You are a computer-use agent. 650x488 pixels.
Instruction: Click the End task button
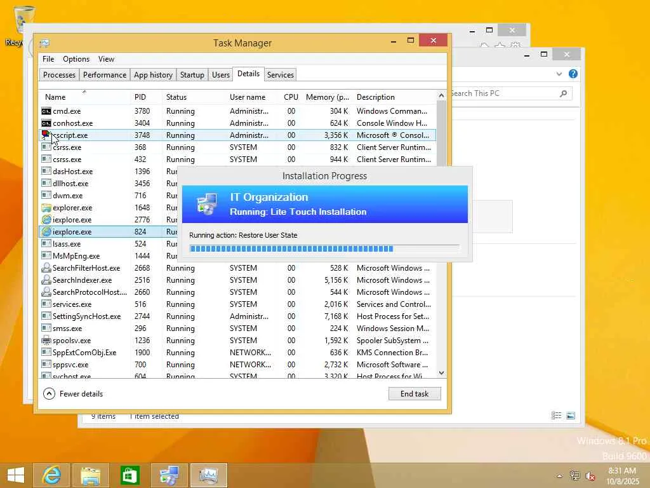[x=415, y=394]
